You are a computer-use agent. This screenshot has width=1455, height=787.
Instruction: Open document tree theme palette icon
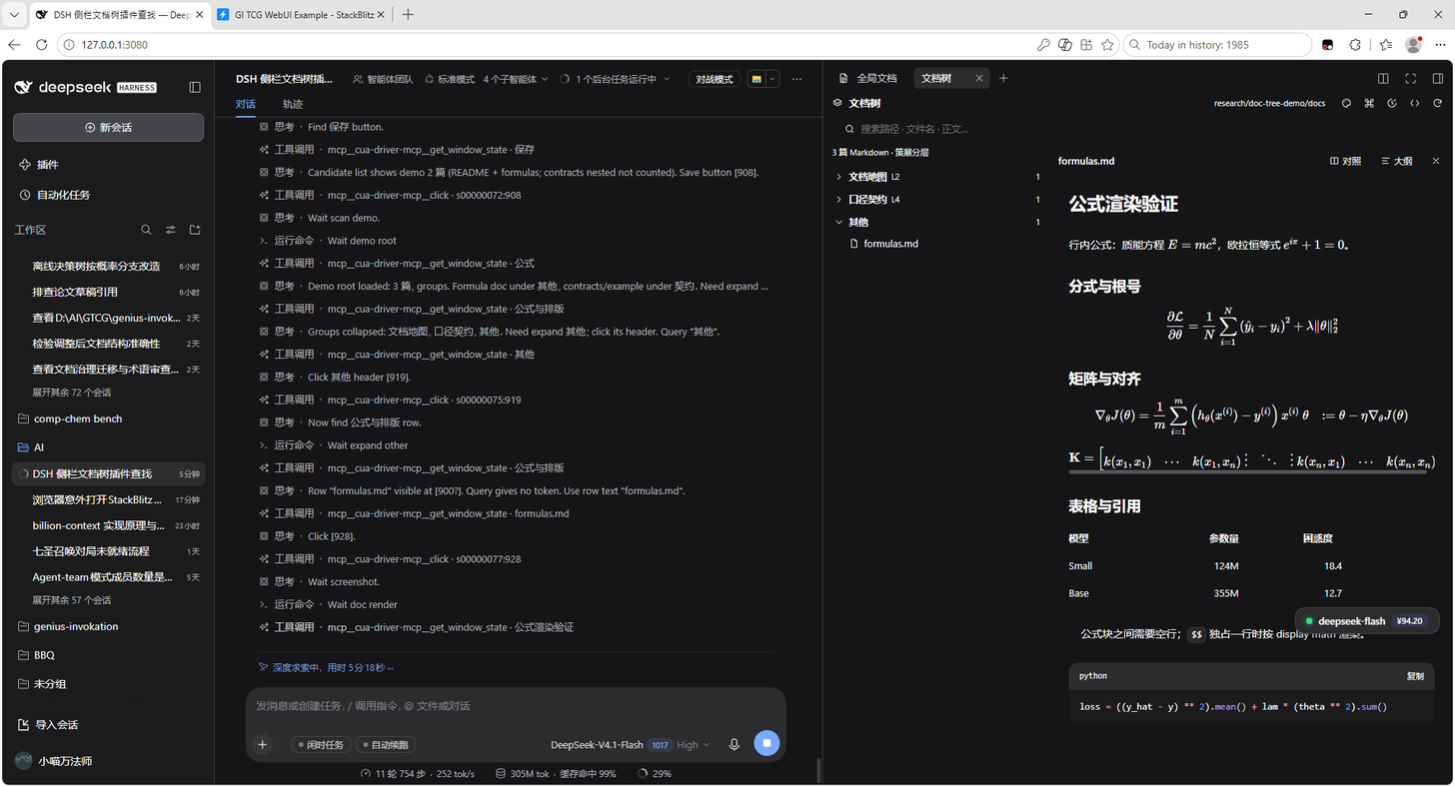pyautogui.click(x=1346, y=103)
